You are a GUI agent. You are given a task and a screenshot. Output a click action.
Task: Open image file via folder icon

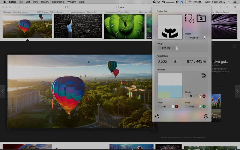pyautogui.click(x=201, y=18)
